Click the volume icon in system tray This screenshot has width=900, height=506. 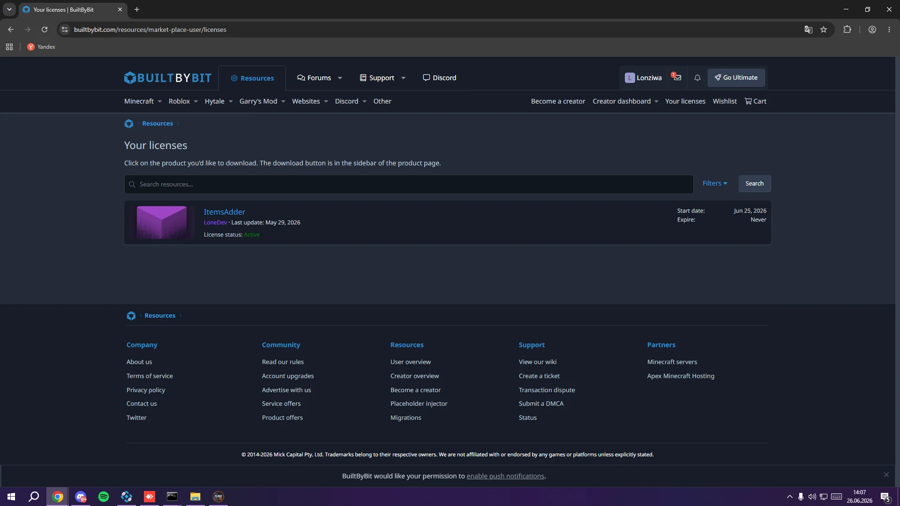812,497
